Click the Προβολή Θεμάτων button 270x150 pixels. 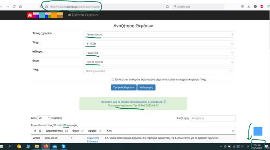pyautogui.click(x=124, y=87)
